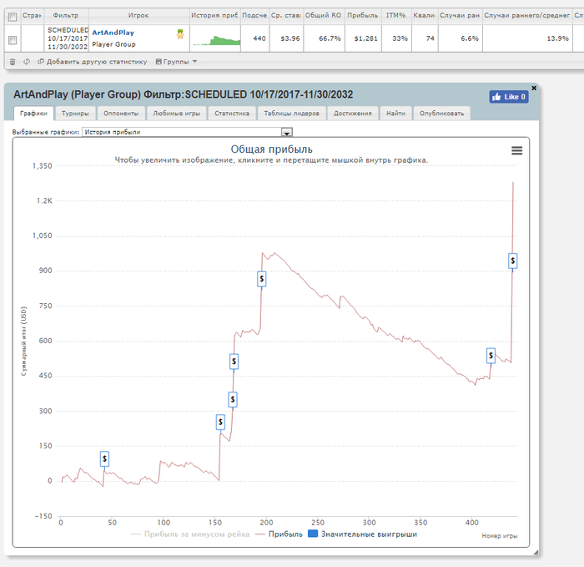Click the Facebook Like thumbs-up button
Screen dimensions: 584x567
point(508,97)
